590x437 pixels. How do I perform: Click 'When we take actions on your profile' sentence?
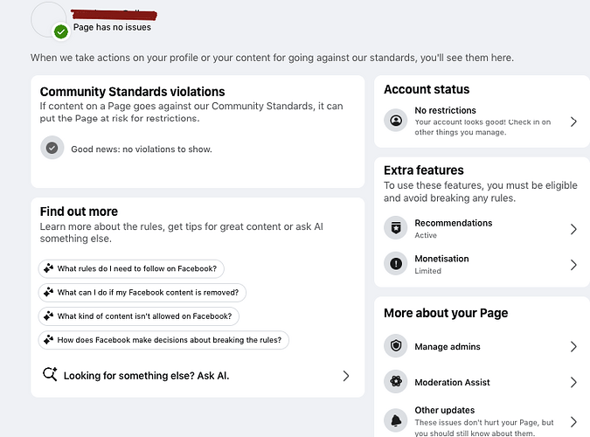coord(272,58)
